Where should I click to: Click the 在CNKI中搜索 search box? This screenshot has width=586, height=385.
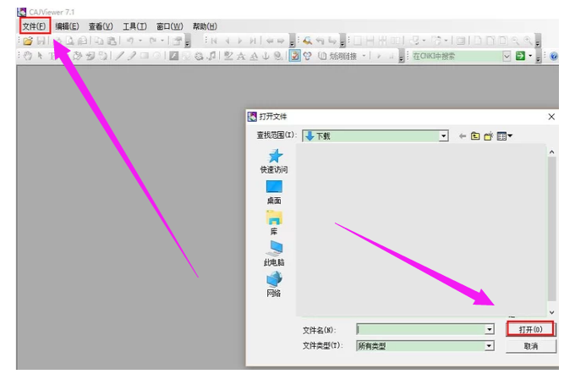[x=457, y=56]
